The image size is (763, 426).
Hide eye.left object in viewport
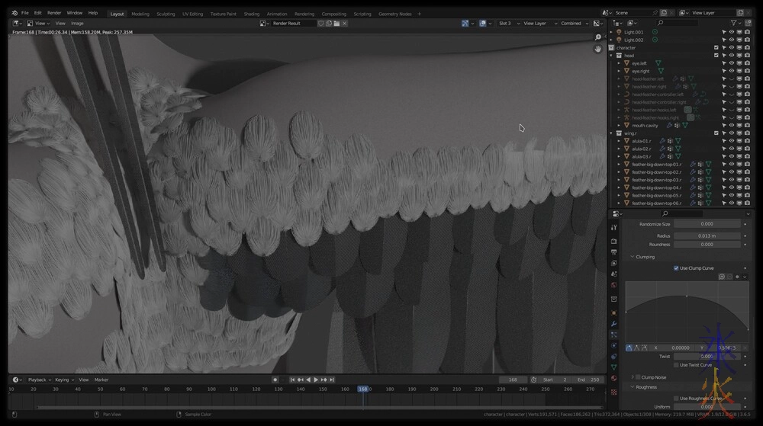click(731, 63)
